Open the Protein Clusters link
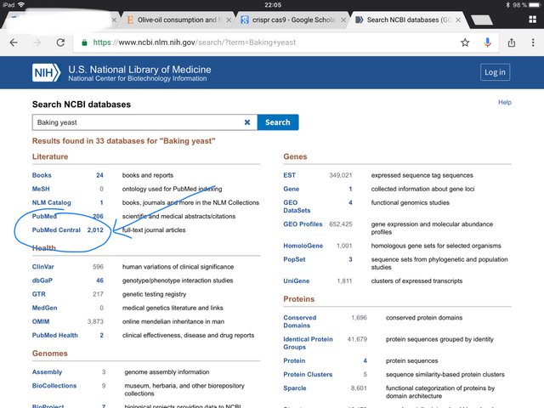The height and width of the screenshot is (408, 544). point(308,374)
